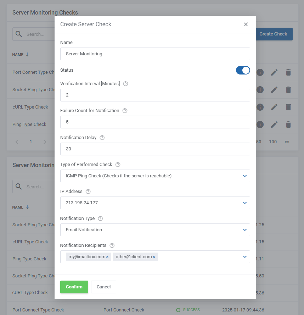The height and width of the screenshot is (315, 304).
Task: Toggle sort order on NAME column
Action: pos(20,55)
